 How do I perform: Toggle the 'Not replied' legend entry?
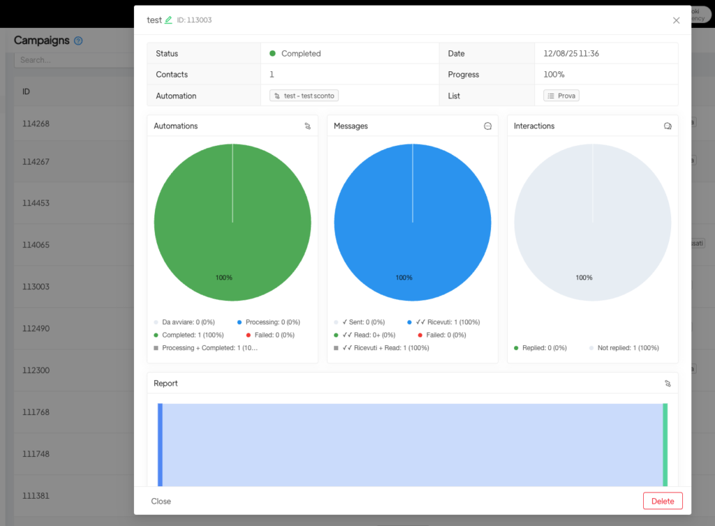tap(627, 348)
